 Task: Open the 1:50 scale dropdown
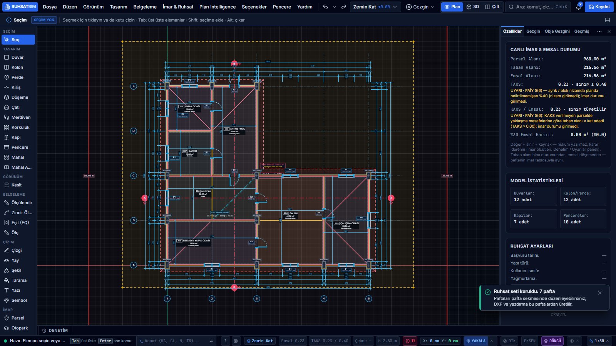click(x=599, y=341)
